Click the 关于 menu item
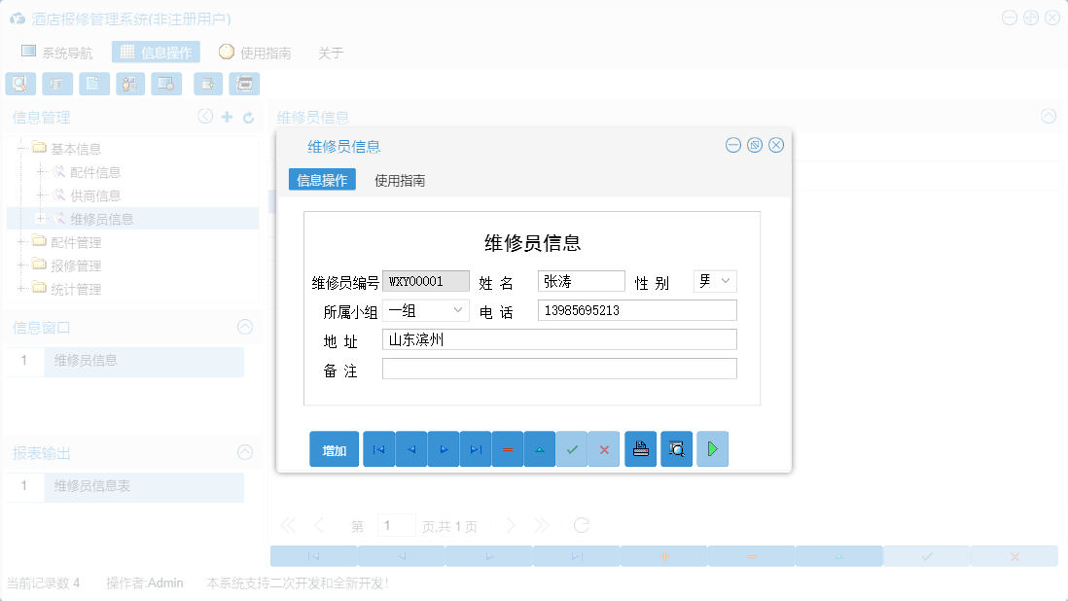This screenshot has width=1068, height=601. [x=332, y=53]
